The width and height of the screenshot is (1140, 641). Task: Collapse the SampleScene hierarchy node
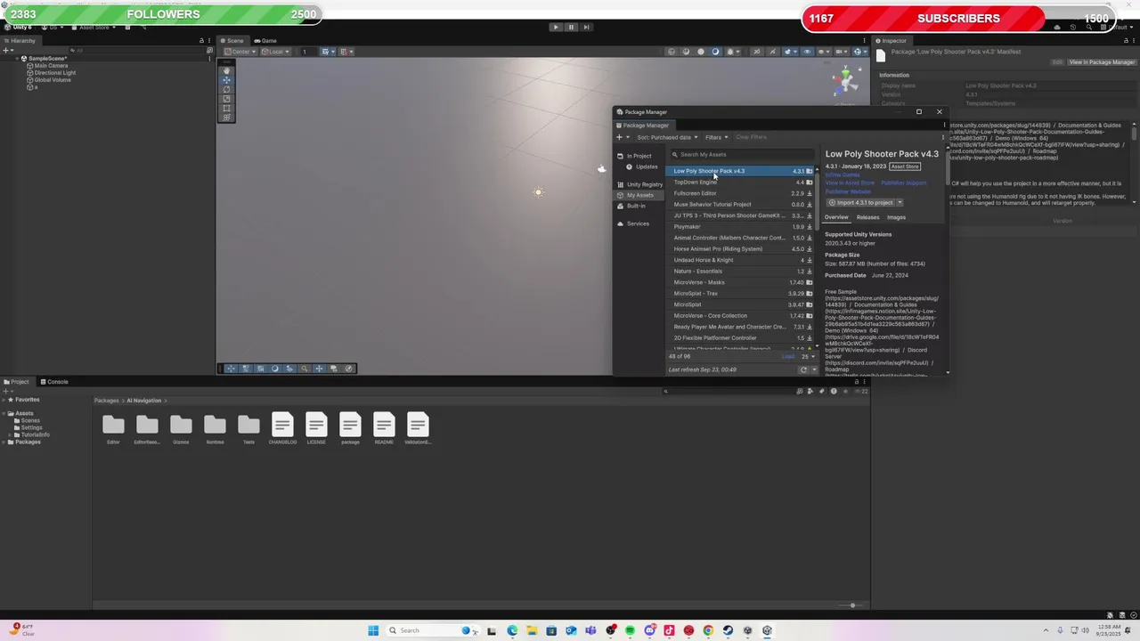tap(17, 59)
